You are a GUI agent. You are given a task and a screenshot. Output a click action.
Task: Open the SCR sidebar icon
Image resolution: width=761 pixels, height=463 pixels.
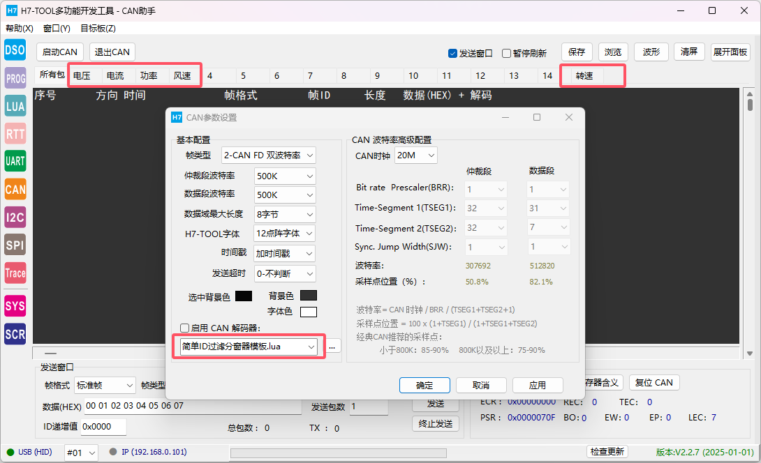click(15, 334)
